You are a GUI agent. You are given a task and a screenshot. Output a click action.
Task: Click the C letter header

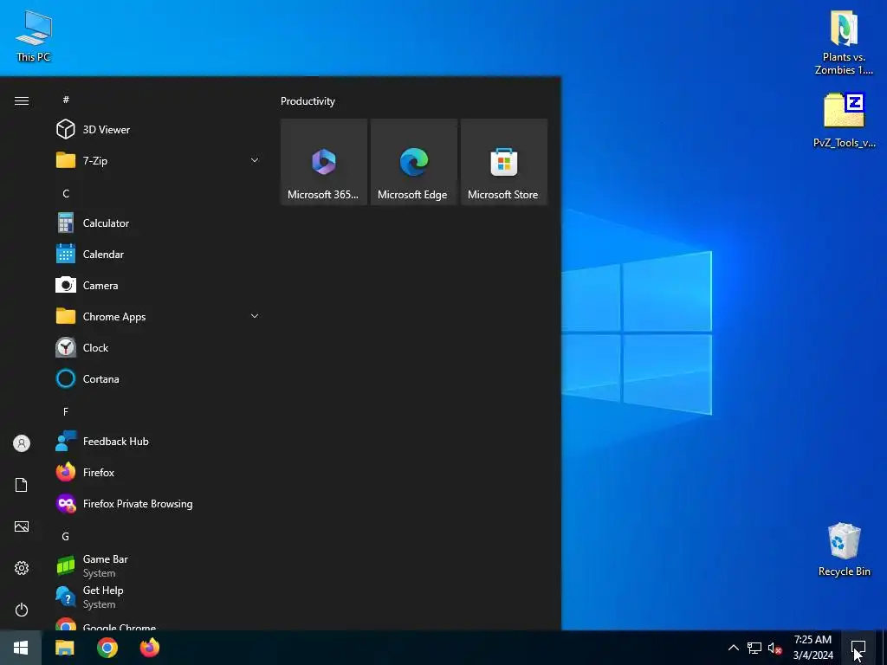66,194
